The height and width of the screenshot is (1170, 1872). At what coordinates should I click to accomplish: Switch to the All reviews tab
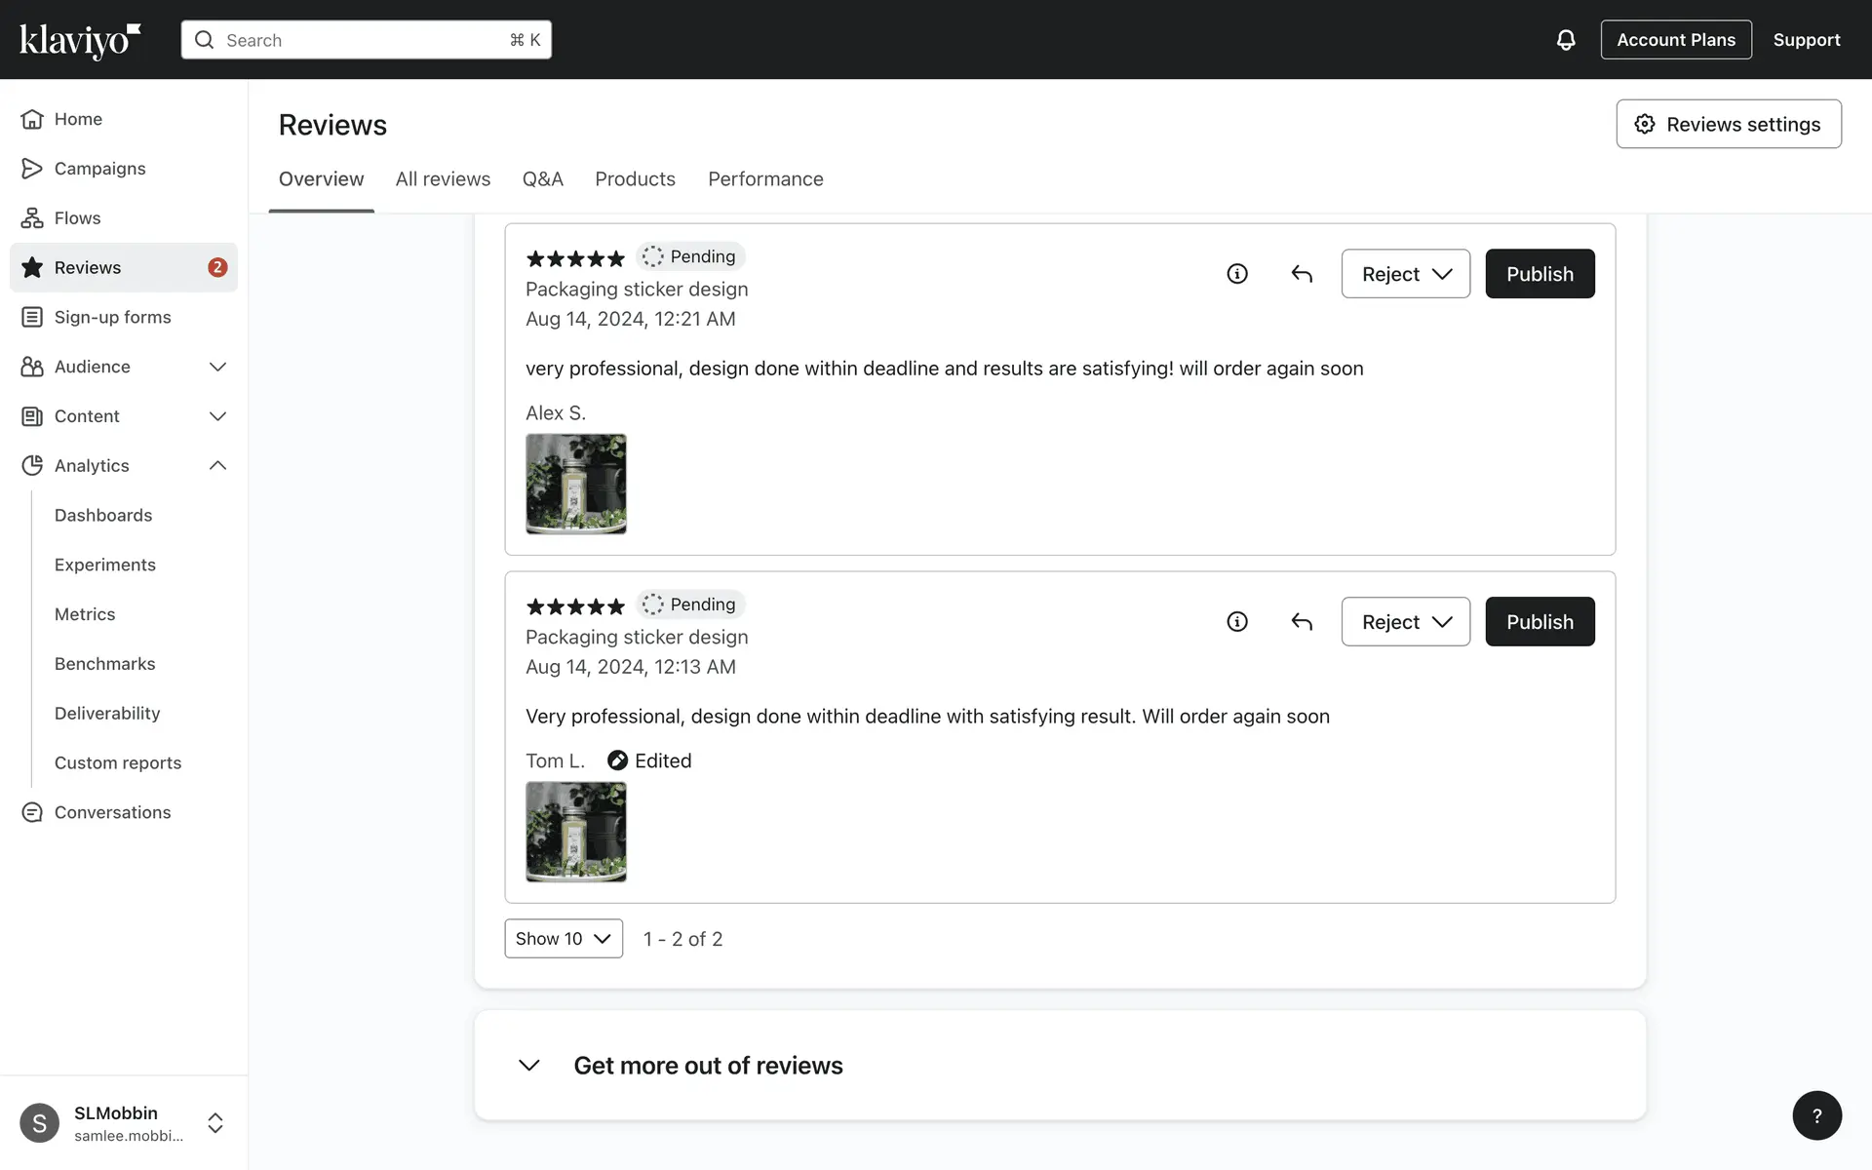point(443,179)
